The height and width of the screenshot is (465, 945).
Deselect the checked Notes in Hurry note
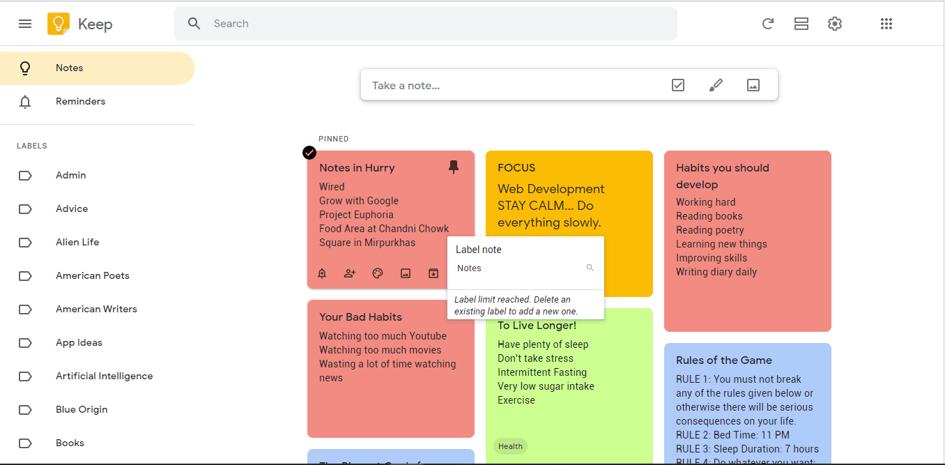[309, 152]
